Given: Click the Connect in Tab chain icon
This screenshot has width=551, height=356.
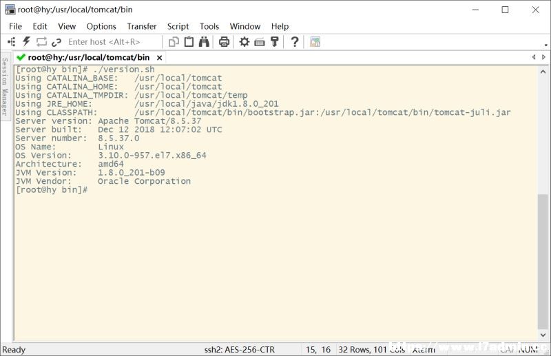Looking at the screenshot, I should pyautogui.click(x=56, y=42).
